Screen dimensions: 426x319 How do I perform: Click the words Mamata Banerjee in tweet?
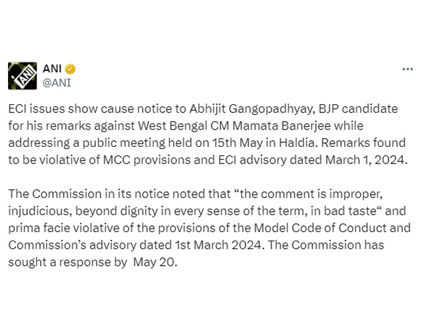click(x=282, y=126)
